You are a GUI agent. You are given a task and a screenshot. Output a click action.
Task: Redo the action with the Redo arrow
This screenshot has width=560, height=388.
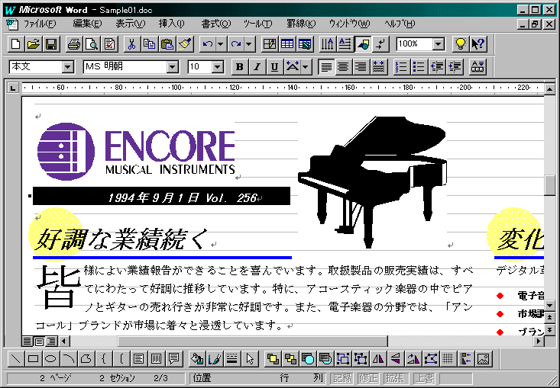pos(236,44)
